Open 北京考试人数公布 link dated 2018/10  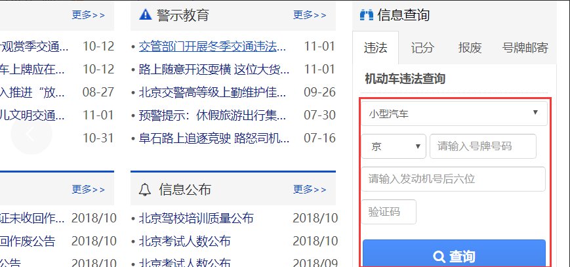(185, 241)
